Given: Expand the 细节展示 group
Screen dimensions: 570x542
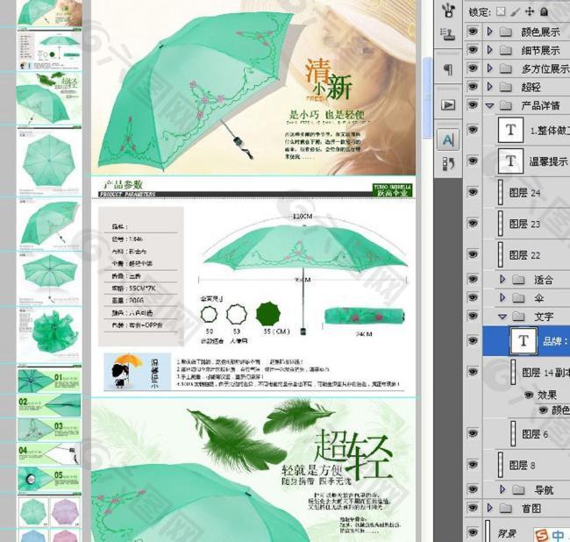Looking at the screenshot, I should (x=489, y=49).
